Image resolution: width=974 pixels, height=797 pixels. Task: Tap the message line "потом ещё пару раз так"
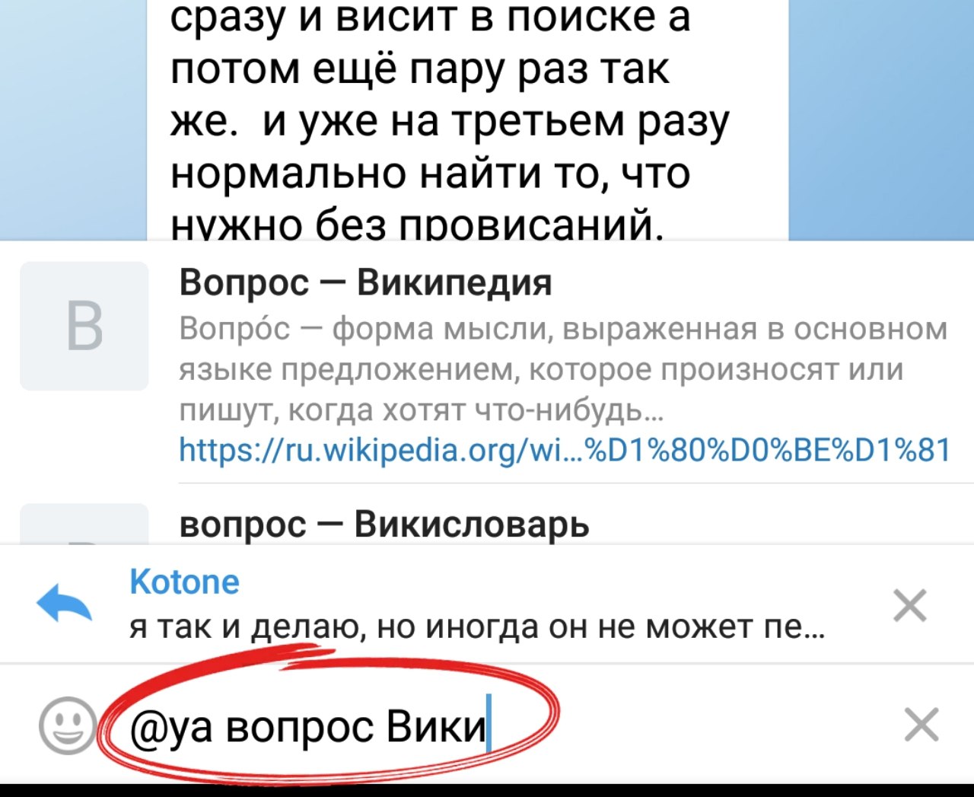[x=419, y=69]
